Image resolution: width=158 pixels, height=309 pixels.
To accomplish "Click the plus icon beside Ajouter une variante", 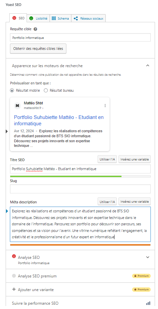I will point(14,289).
